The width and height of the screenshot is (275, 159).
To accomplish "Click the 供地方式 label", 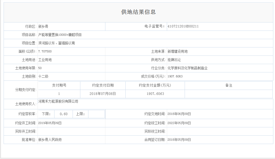I will pos(158,60).
